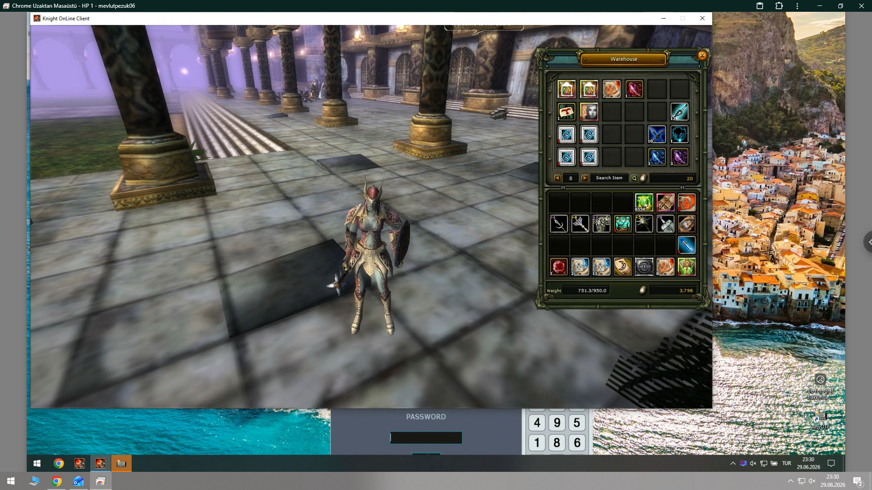
Task: Select the blue potion vial in inventory
Action: tap(687, 245)
